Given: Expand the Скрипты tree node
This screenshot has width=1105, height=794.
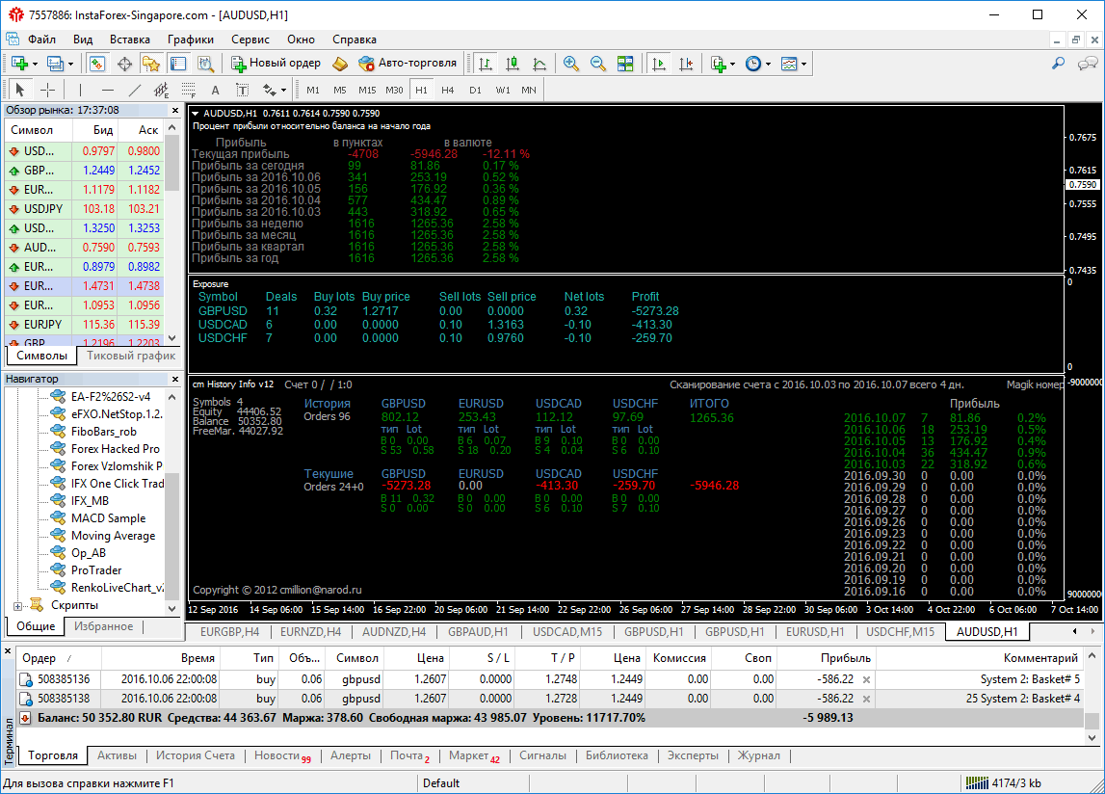Looking at the screenshot, I should point(17,605).
